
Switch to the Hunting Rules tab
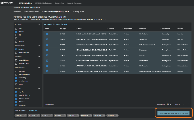point(78,12)
